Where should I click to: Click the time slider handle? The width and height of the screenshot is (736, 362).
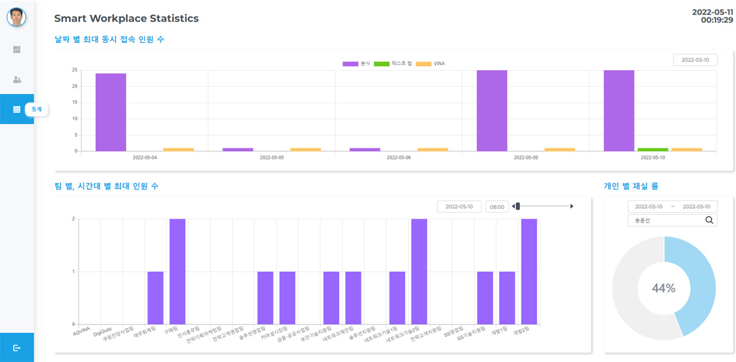click(x=518, y=206)
